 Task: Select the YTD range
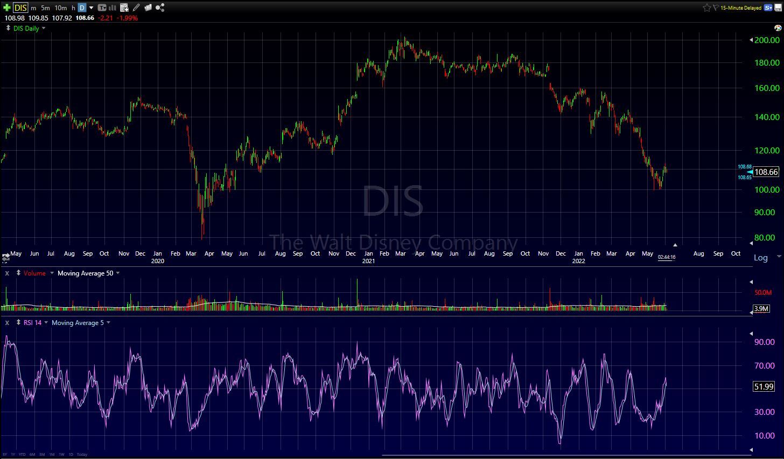pyautogui.click(x=22, y=454)
